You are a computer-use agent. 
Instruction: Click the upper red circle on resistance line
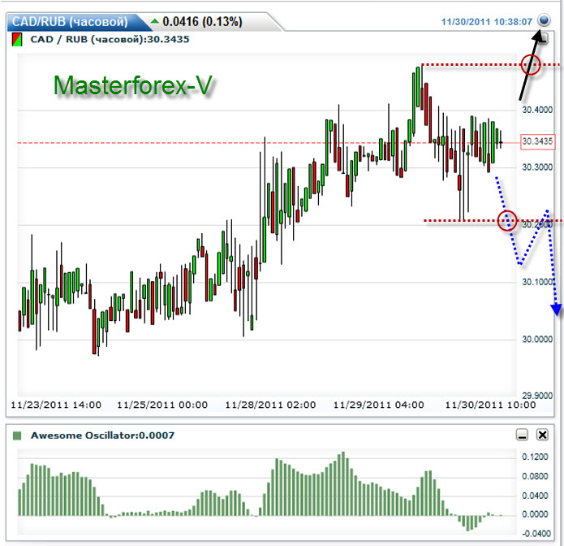click(x=531, y=65)
